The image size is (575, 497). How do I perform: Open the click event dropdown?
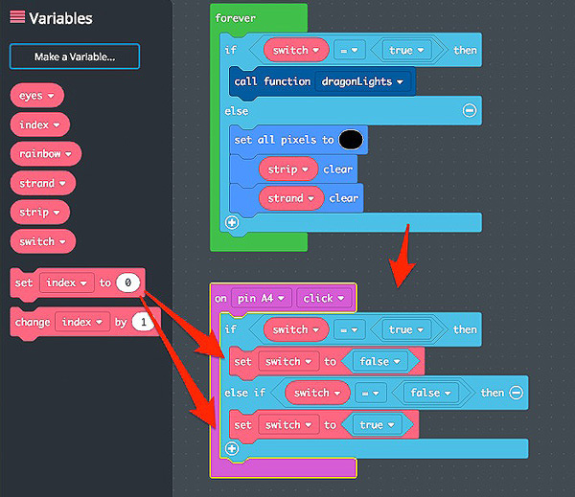tap(324, 298)
